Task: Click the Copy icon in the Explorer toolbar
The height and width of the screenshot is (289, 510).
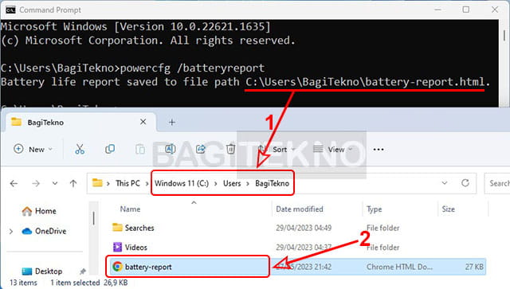Action: coord(110,149)
